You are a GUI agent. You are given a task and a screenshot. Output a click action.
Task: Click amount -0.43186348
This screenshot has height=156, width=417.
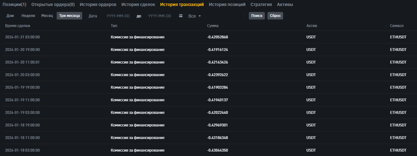[217, 138]
